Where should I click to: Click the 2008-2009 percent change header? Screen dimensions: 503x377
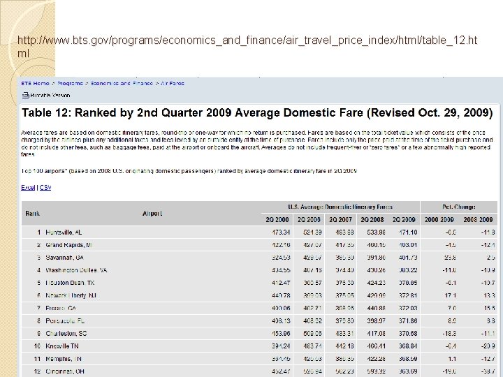478,220
